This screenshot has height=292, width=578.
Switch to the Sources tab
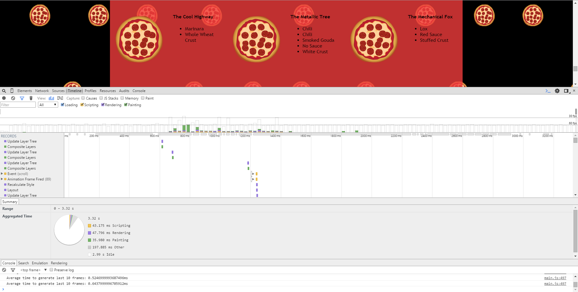click(58, 91)
